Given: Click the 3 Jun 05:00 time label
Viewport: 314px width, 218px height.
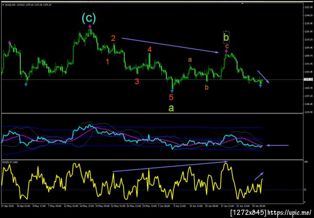Looking at the screenshot, I should 163,205.
